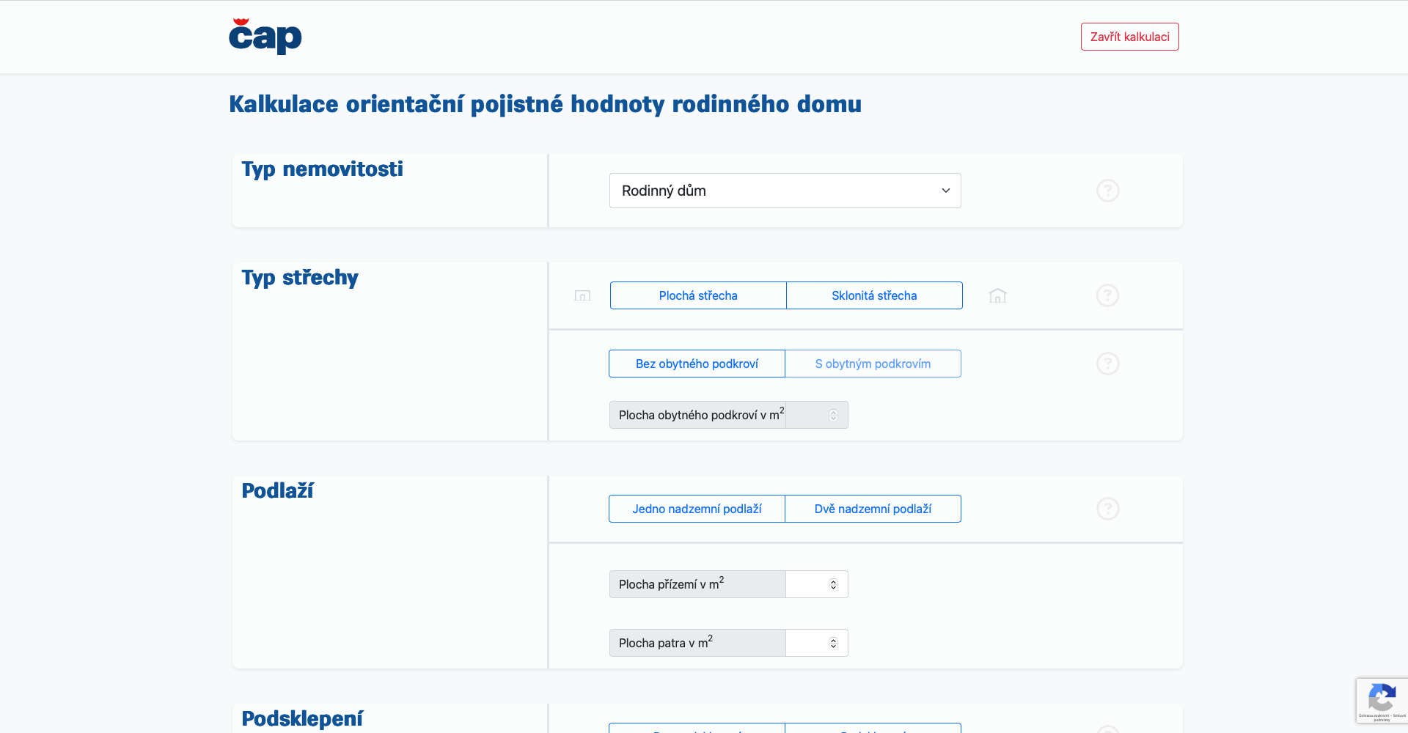Choose Bez obytného podkroví
Viewport: 1408px width, 733px height.
coord(697,364)
